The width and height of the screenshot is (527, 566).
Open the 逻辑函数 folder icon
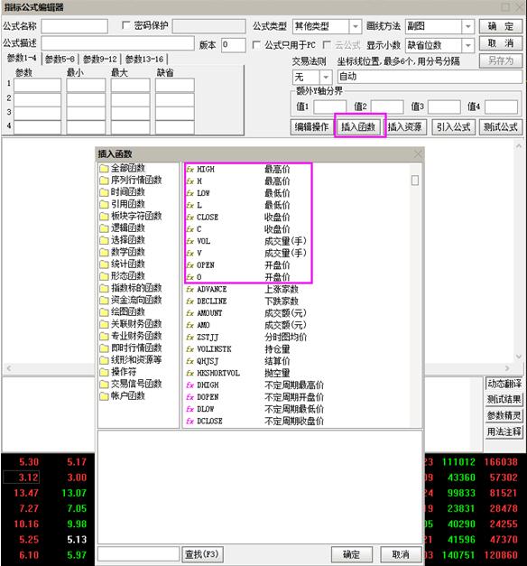(105, 228)
